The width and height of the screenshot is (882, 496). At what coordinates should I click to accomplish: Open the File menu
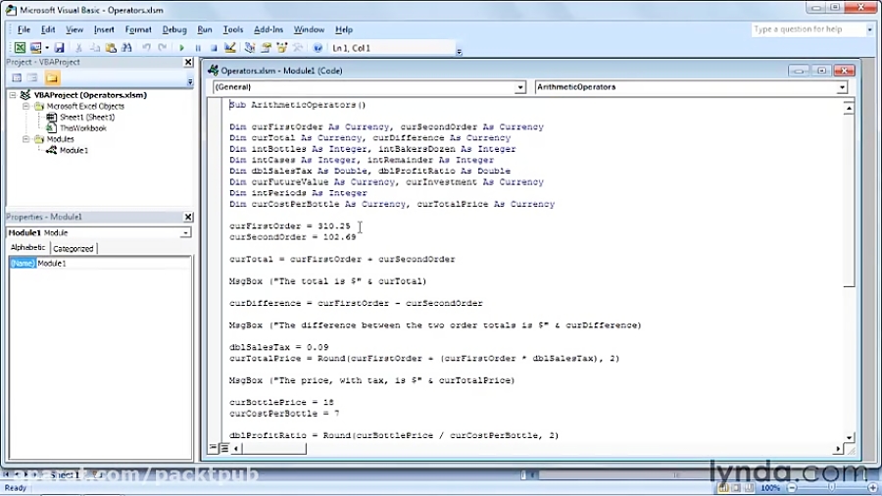click(24, 29)
